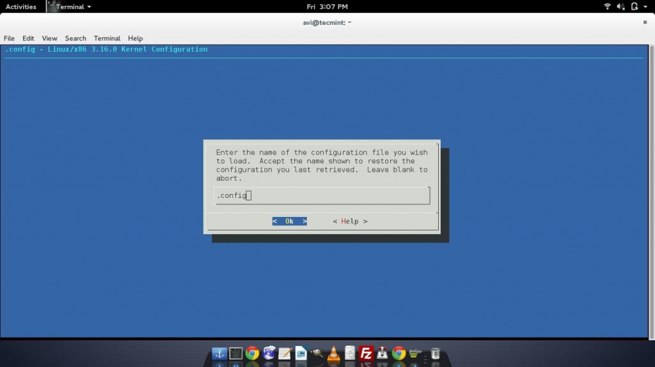Launch the anchor icon in the dock
Image resolution: width=655 pixels, height=367 pixels.
pyautogui.click(x=219, y=353)
